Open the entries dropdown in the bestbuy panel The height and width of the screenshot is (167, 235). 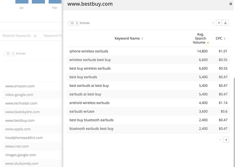[x=73, y=23]
